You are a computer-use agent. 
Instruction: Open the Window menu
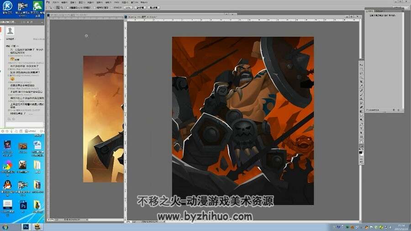pyautogui.click(x=134, y=2)
